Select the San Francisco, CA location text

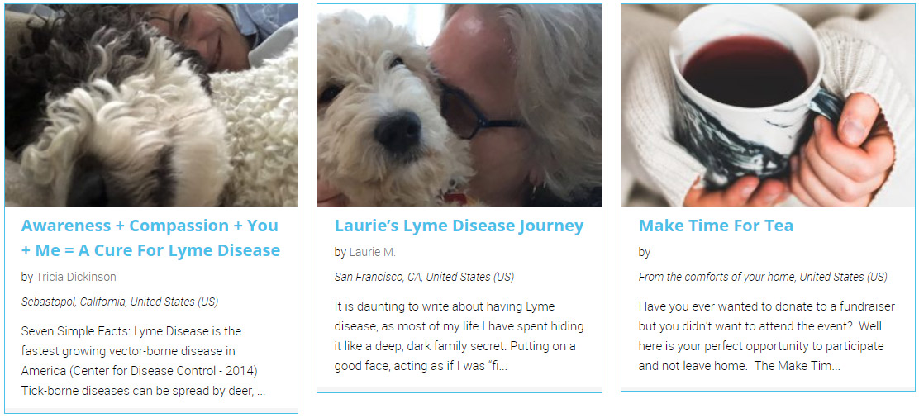[x=424, y=277]
